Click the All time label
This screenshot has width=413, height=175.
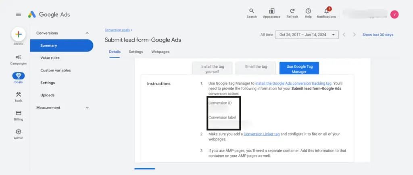point(267,35)
